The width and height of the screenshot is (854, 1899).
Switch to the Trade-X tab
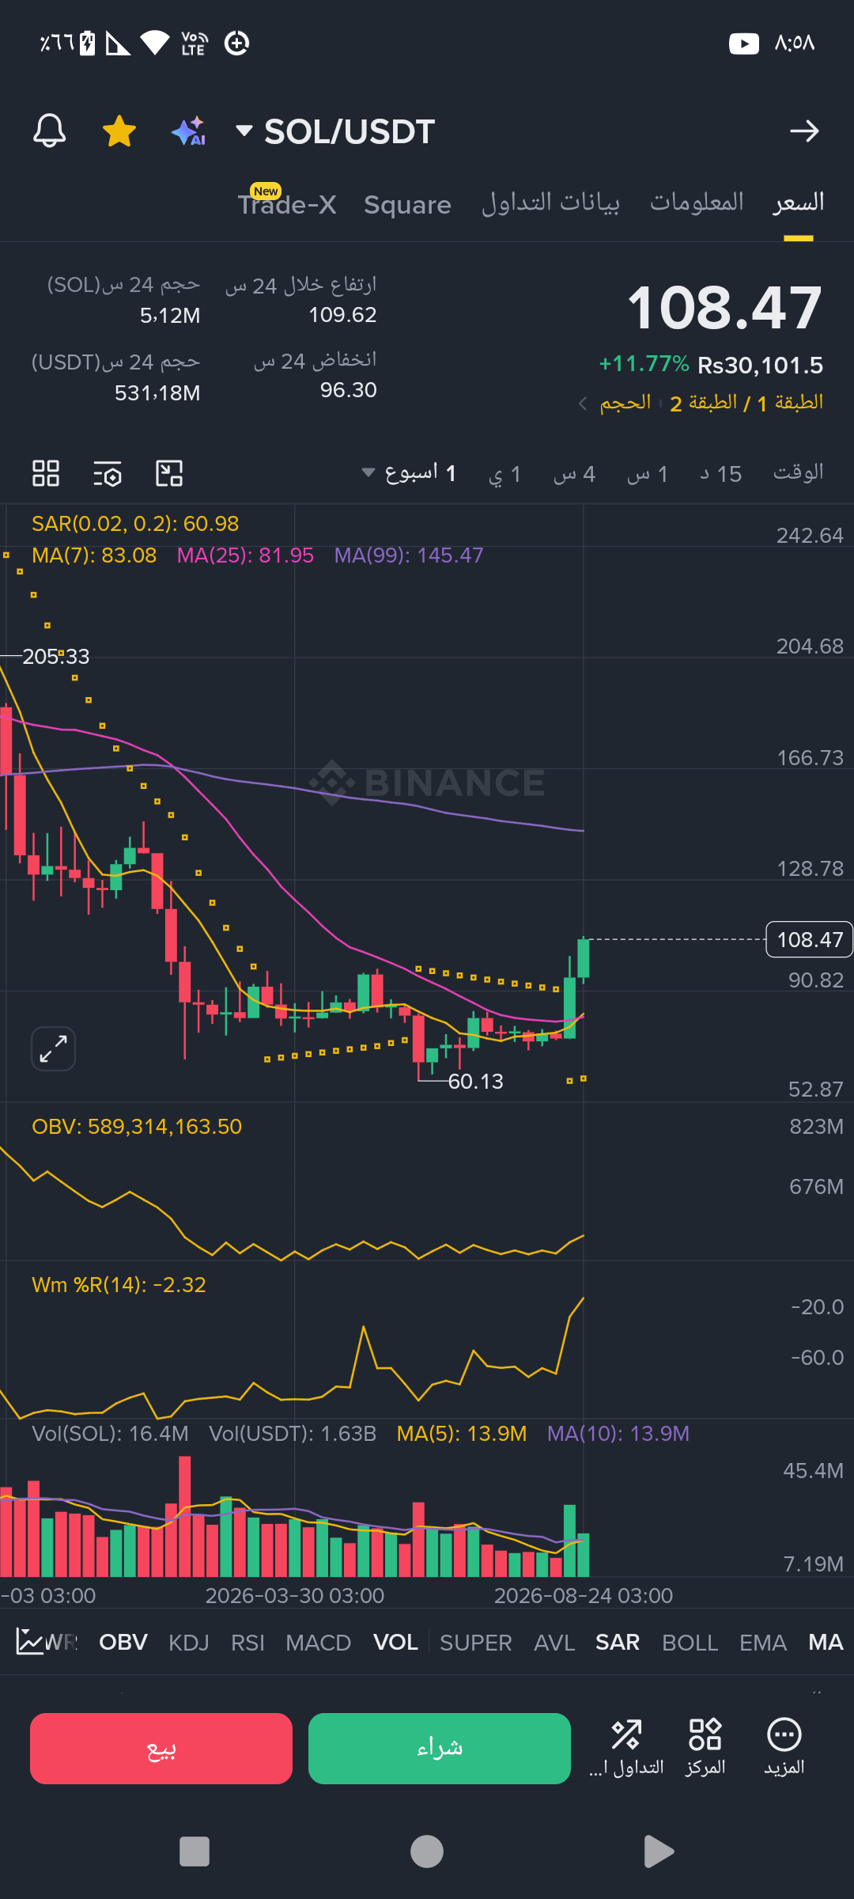pos(287,204)
